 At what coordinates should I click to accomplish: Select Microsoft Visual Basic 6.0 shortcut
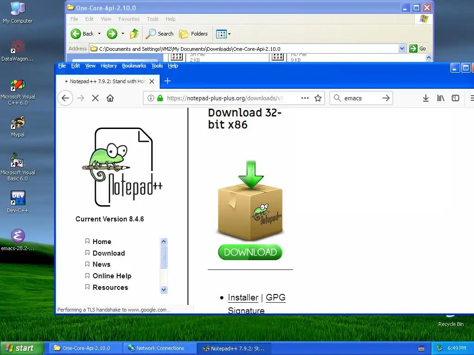pyautogui.click(x=18, y=167)
